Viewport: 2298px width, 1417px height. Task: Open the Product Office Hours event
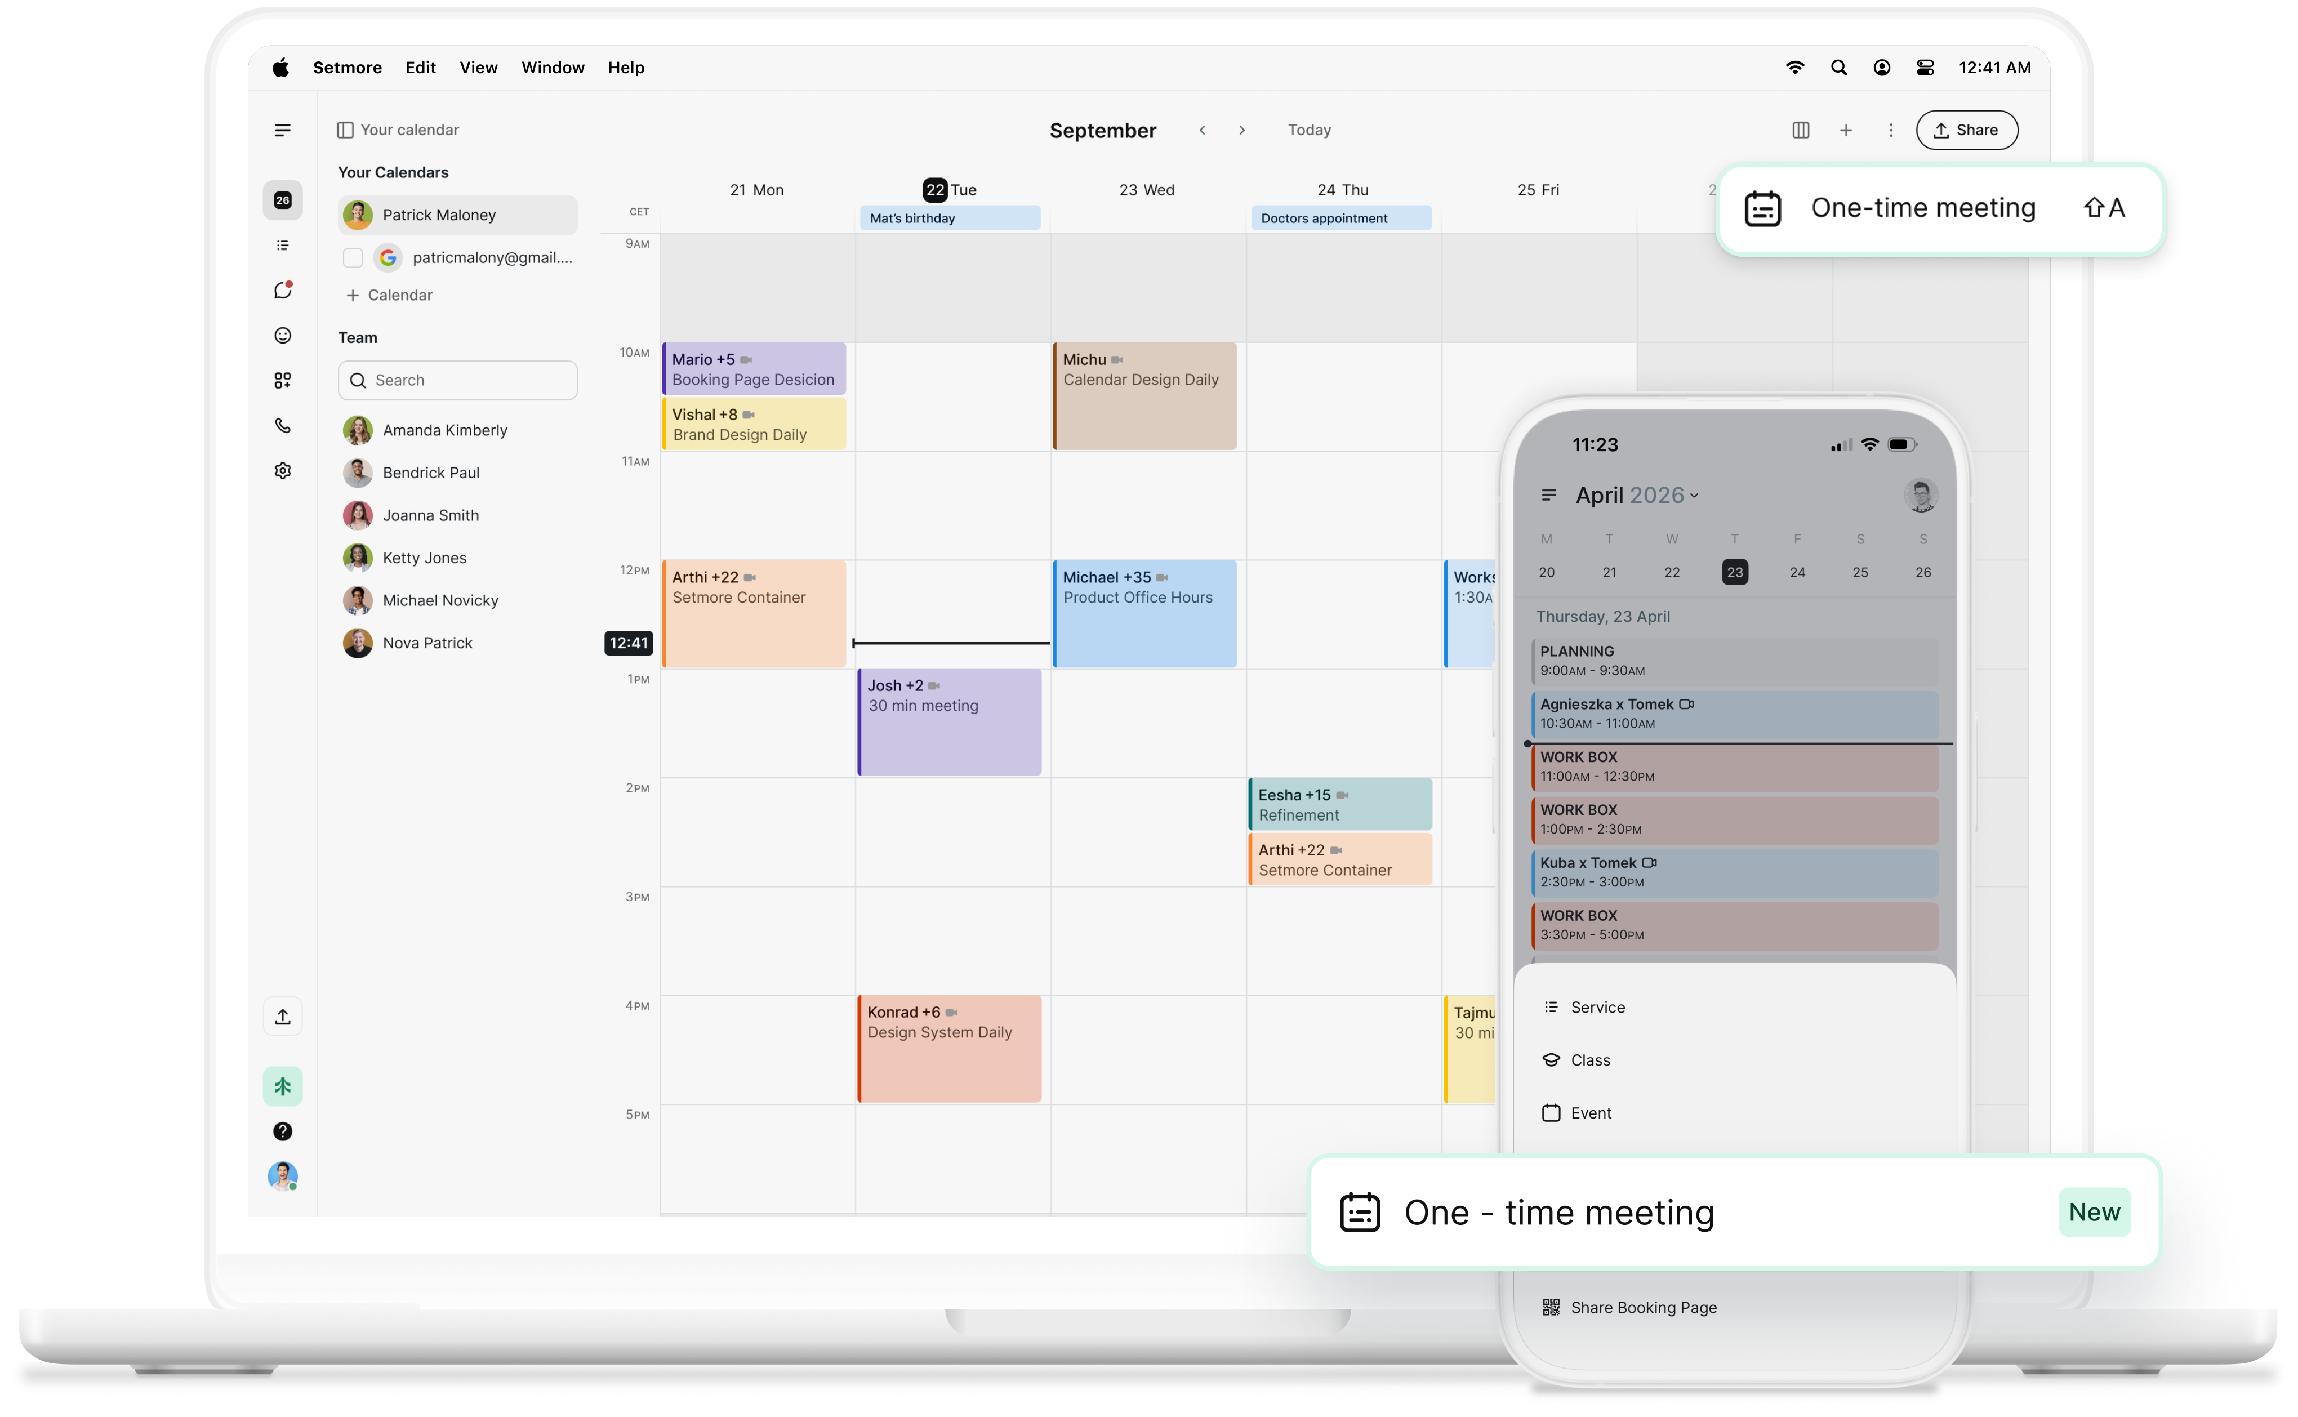(x=1144, y=614)
